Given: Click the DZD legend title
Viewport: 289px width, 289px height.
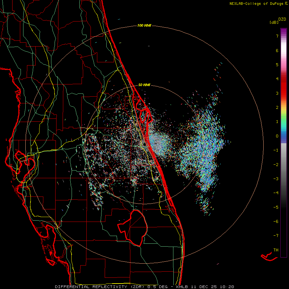Looking at the screenshot, I should tap(282, 19).
